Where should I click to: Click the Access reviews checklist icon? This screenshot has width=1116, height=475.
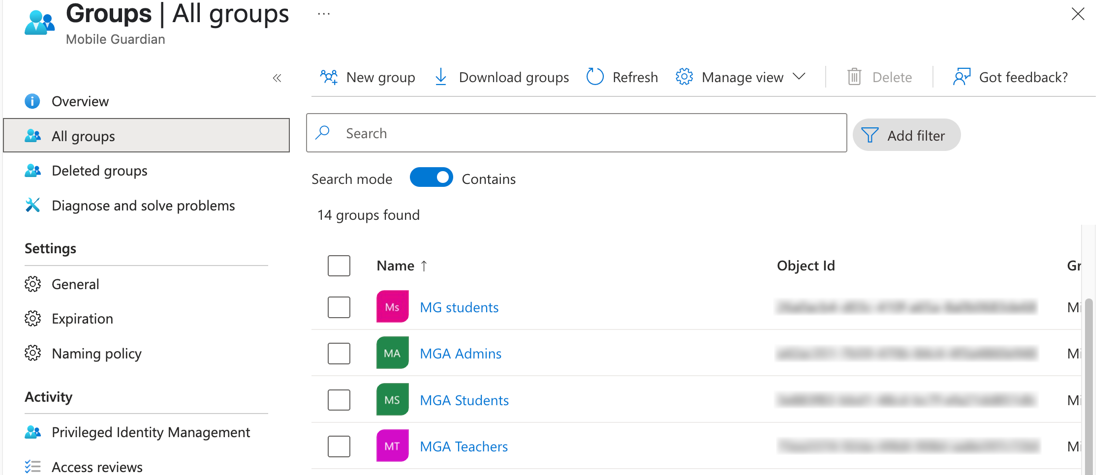coord(32,466)
